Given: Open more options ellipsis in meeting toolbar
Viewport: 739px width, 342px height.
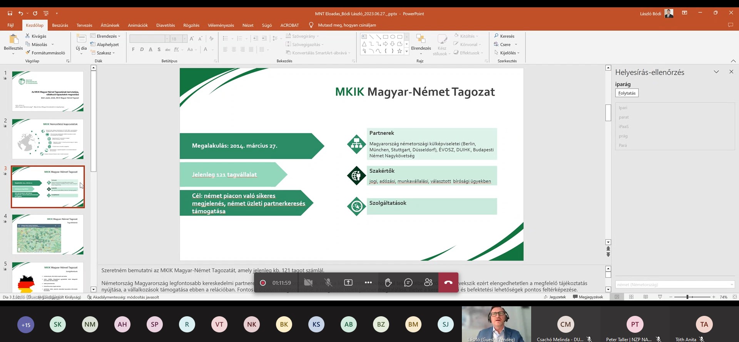Looking at the screenshot, I should click(368, 282).
